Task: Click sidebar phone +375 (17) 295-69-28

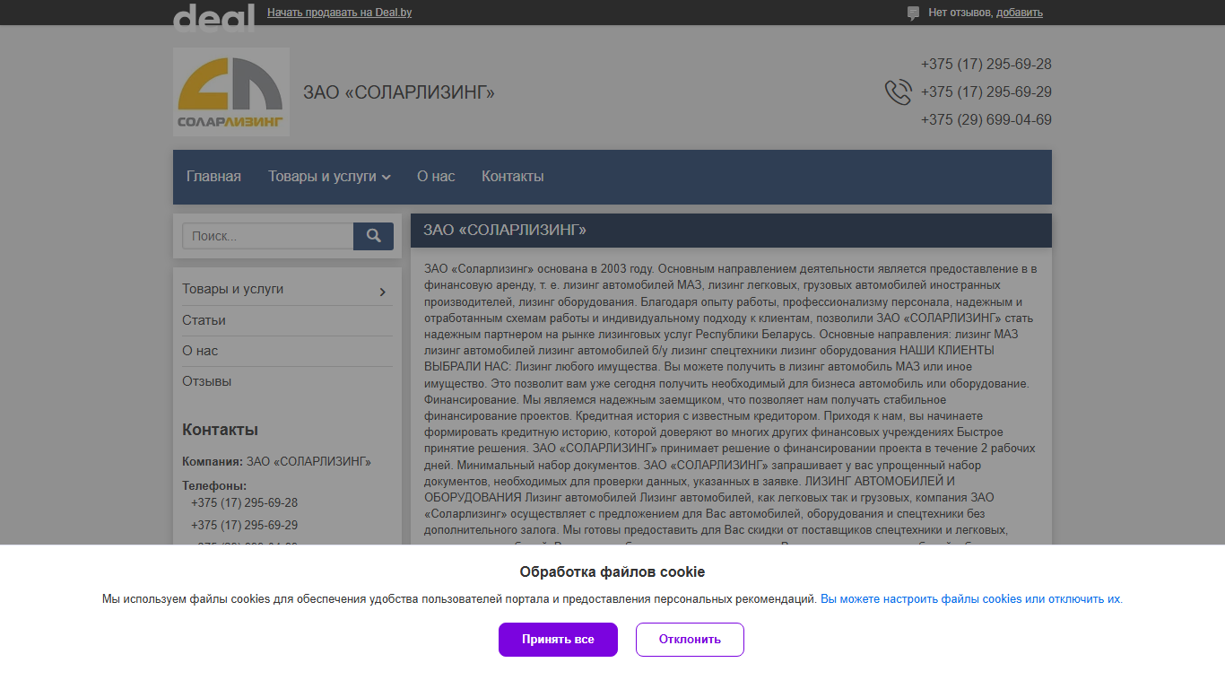Action: coord(244,503)
